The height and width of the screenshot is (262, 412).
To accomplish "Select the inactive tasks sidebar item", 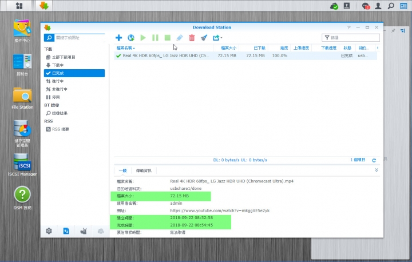I will tap(74, 89).
